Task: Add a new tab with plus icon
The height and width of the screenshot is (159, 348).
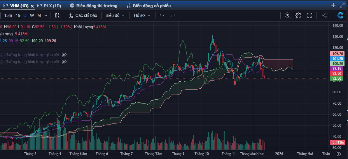Action: [x=333, y=5]
